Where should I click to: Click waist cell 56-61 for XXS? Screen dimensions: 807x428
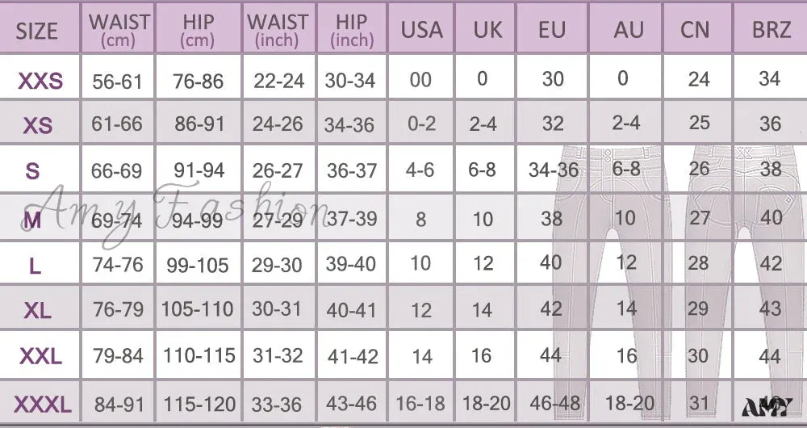point(117,82)
